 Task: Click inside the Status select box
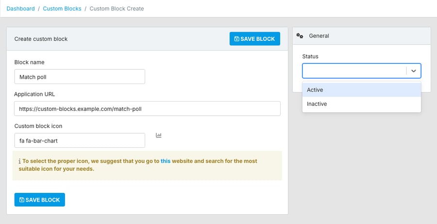361,71
